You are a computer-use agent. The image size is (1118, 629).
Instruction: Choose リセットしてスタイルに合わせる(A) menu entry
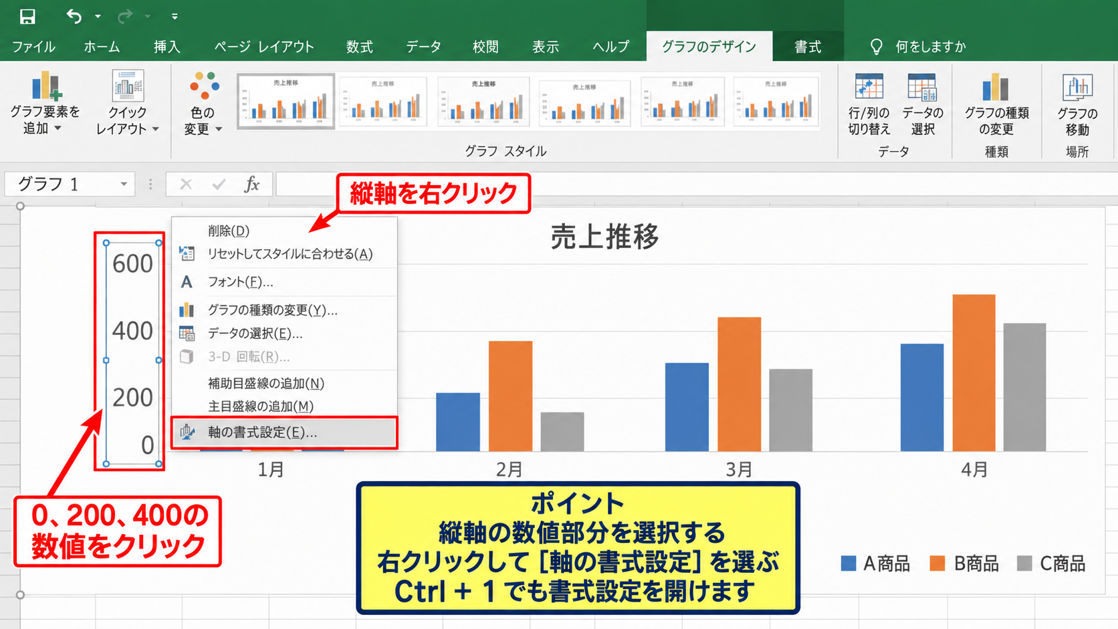coord(284,254)
